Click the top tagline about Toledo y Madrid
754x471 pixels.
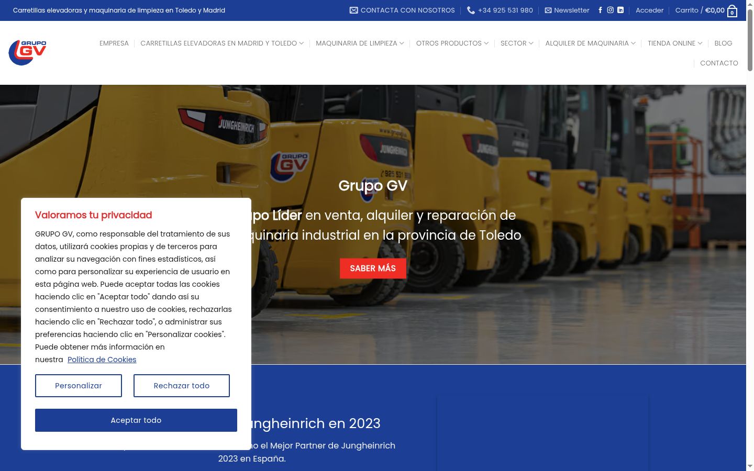click(x=119, y=10)
